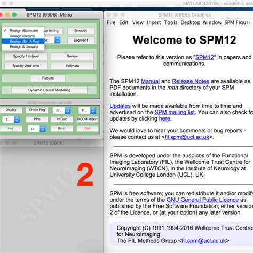Viewport: 253px width, 253px height.
Task: Open the Batch editor button
Action: coord(62,129)
